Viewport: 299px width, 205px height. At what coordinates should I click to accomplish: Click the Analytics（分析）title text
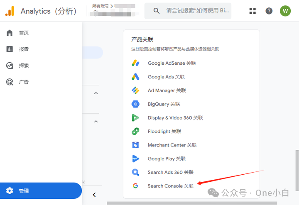(x=49, y=11)
